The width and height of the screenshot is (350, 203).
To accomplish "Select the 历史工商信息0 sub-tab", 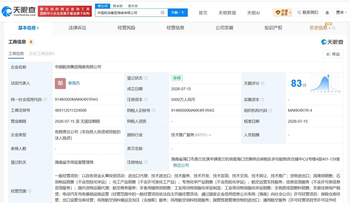I will pyautogui.click(x=42, y=54).
